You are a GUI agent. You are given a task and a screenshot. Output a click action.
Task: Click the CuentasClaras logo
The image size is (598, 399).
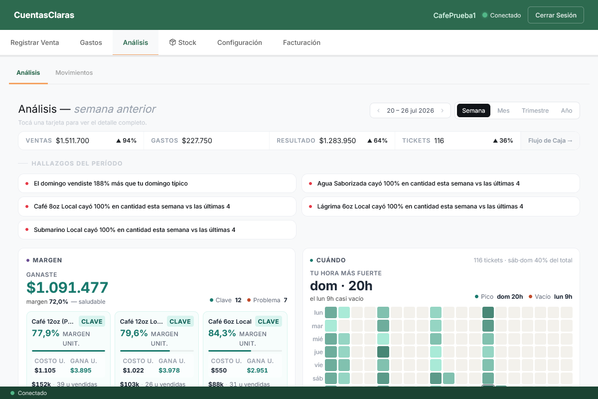click(44, 15)
